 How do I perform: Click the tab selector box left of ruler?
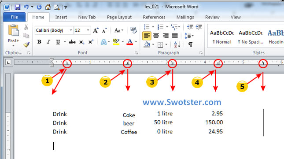8,63
